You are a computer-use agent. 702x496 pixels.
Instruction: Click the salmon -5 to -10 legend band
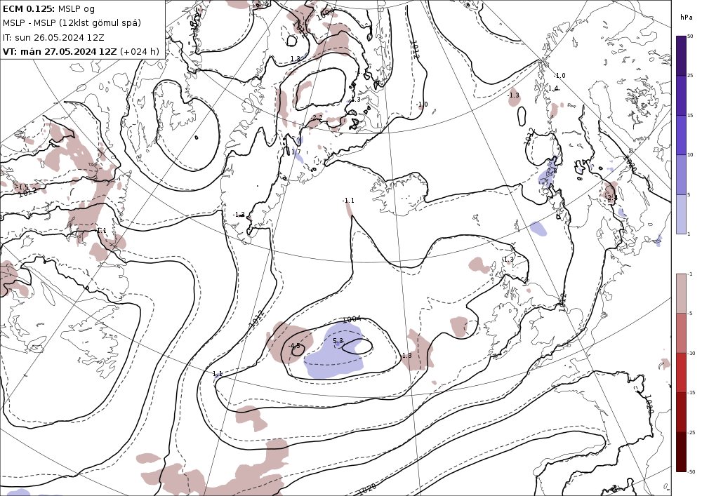coord(681,333)
